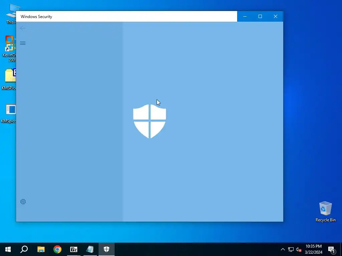Screen dimensions: 342x256
Task: Switch to the 7-Zip taskbar app
Action: point(74,249)
